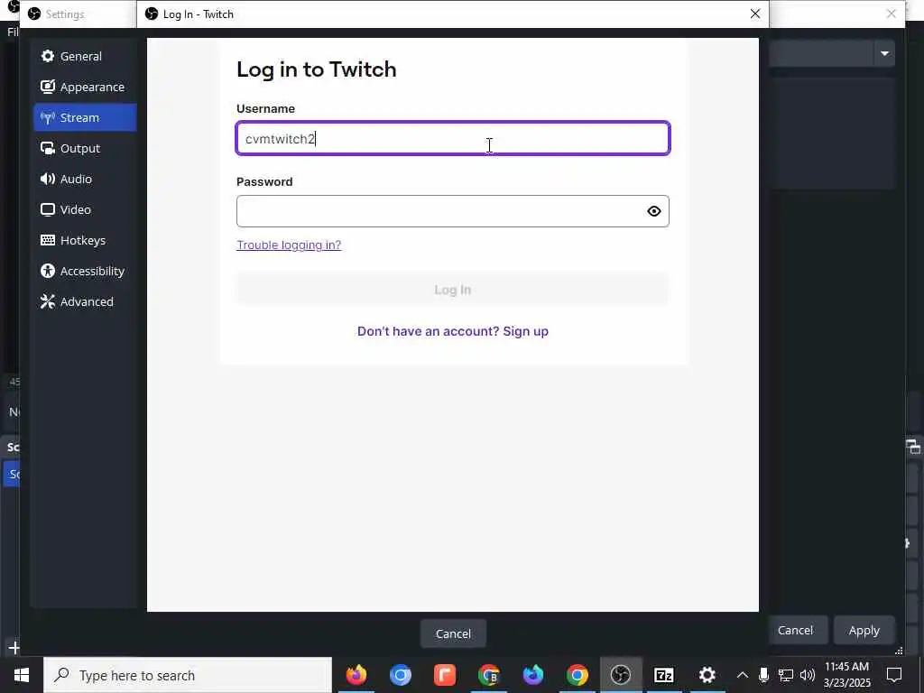Open the Settings gear on the taskbar
924x693 pixels.
click(x=707, y=675)
